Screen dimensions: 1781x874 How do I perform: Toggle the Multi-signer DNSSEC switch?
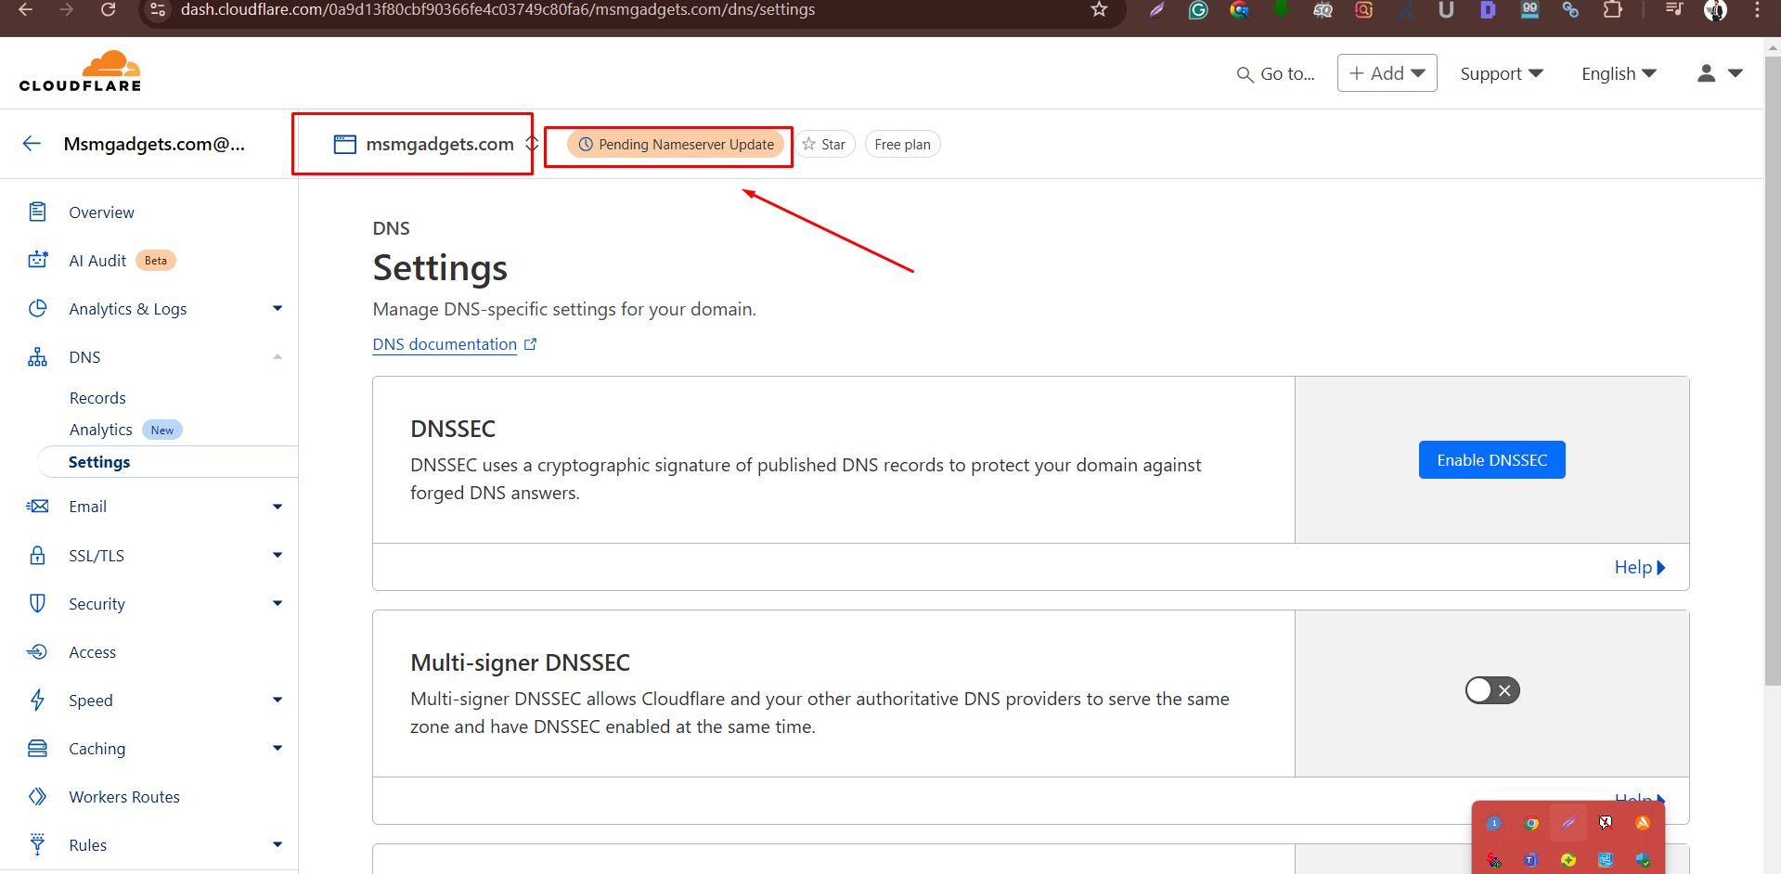pos(1492,690)
